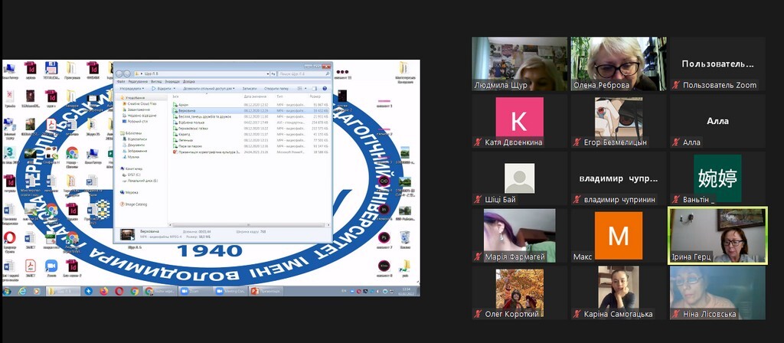This screenshot has height=343, width=784.
Task: Open Бібліотеки in navigation pane
Action: coord(131,133)
